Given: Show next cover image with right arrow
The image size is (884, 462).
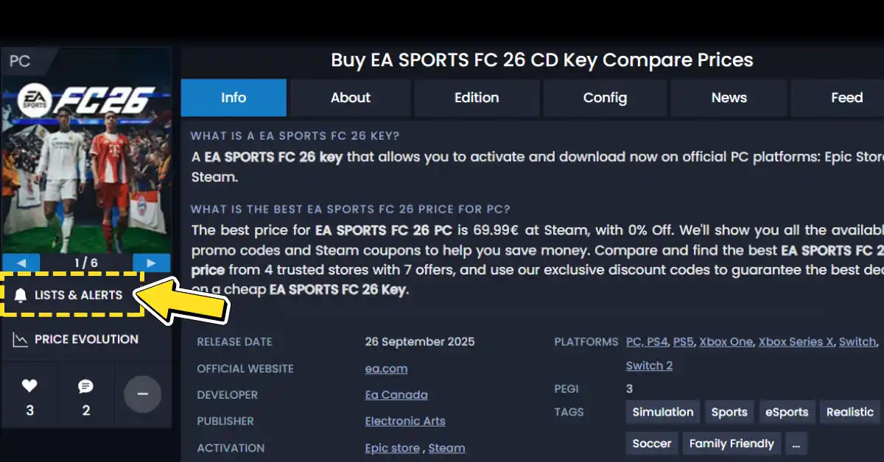Looking at the screenshot, I should point(151,263).
